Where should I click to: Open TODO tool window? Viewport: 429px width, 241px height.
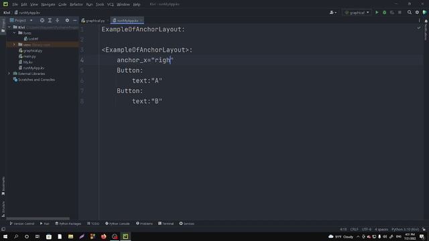(93, 224)
